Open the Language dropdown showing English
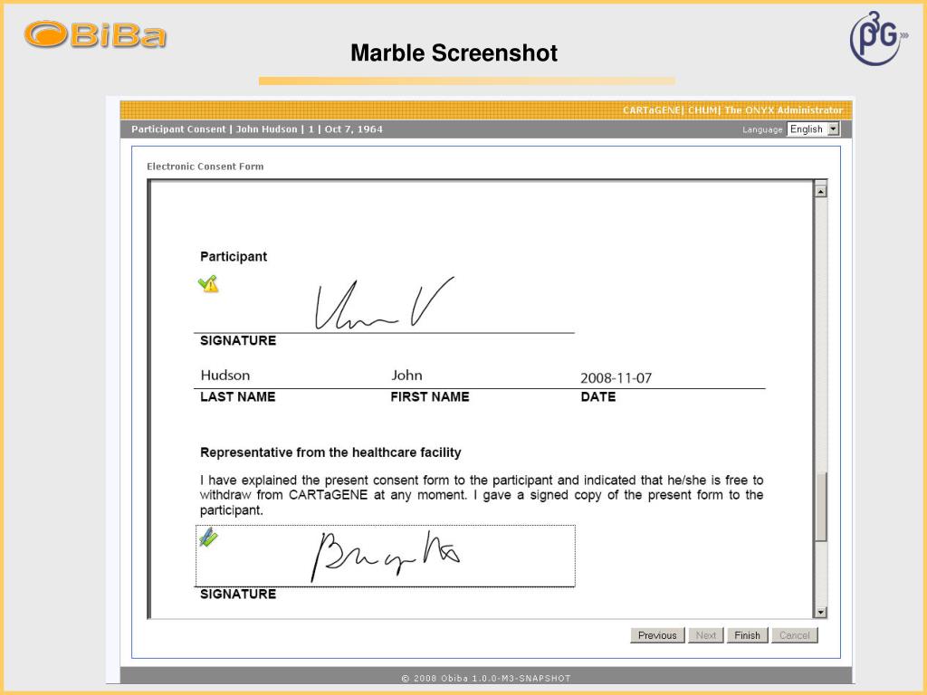 [x=814, y=129]
